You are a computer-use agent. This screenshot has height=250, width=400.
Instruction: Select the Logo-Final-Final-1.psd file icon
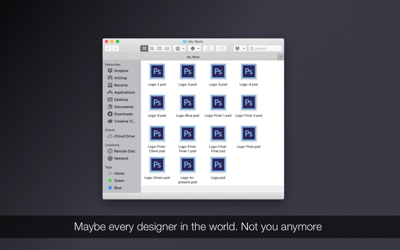(187, 134)
